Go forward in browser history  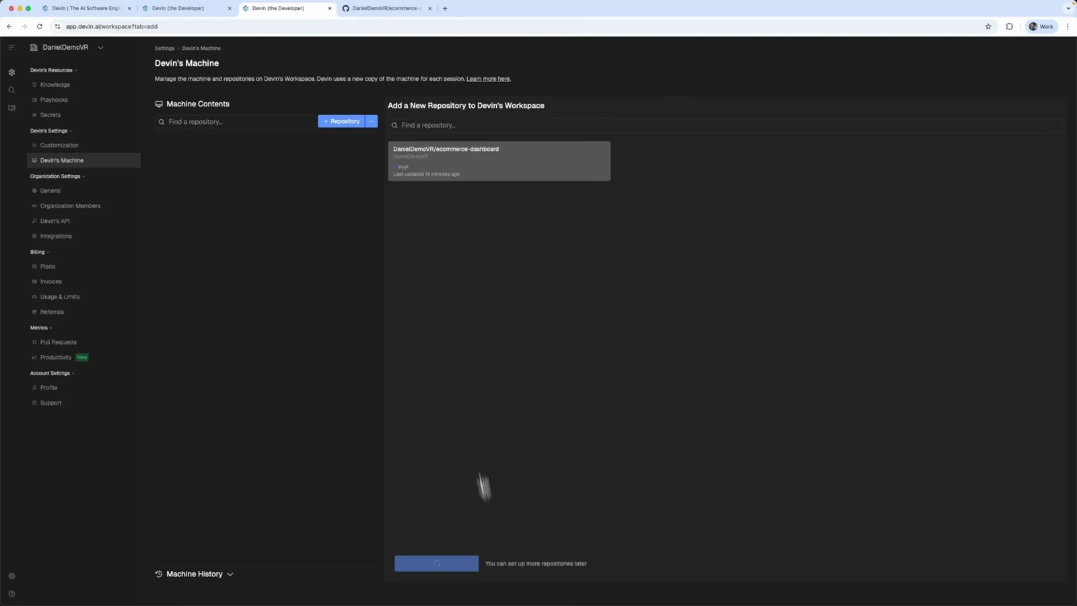[x=24, y=26]
